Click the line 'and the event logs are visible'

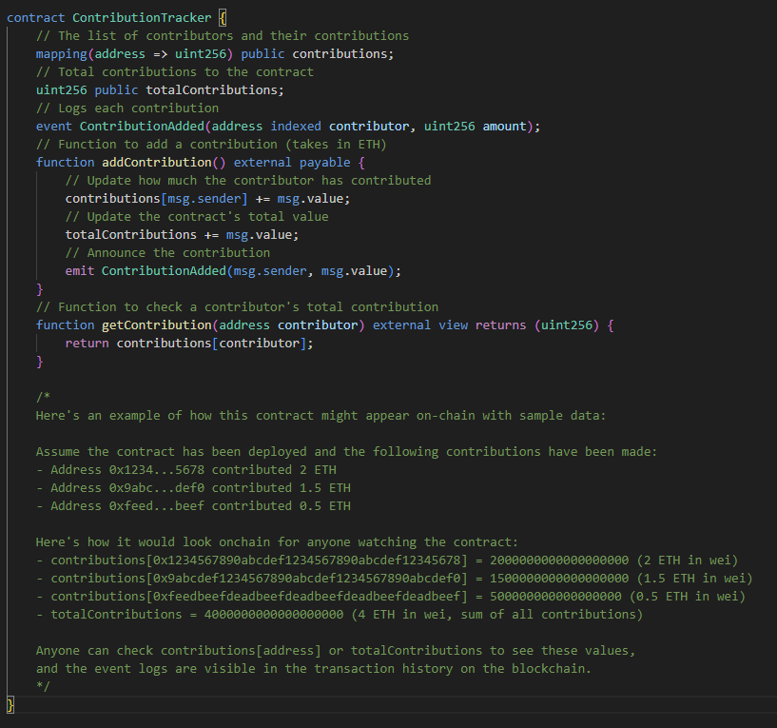314,669
